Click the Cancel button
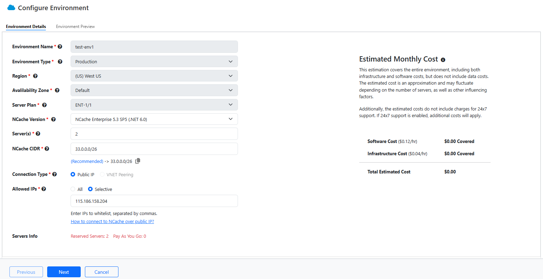Screen dimensions: 543x279 coord(102,272)
